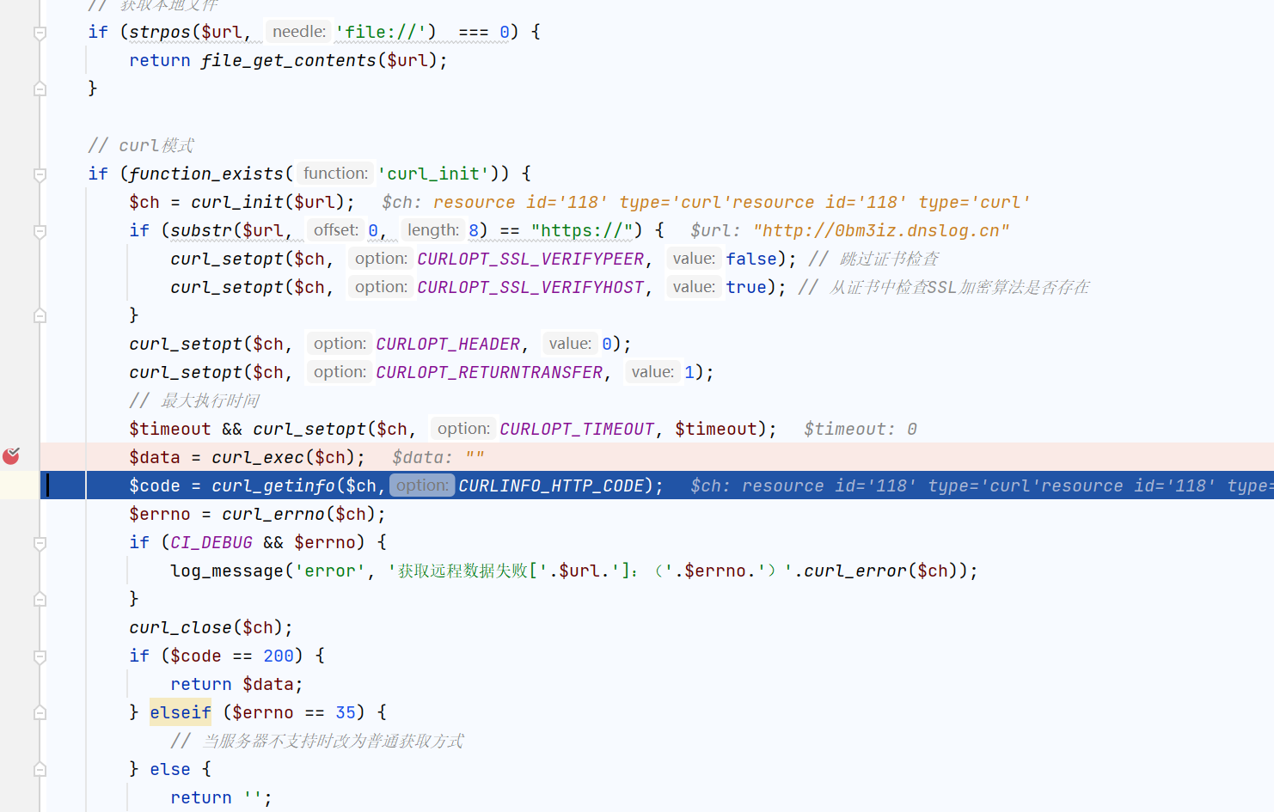This screenshot has height=812, width=1274.
Task: Remove the breakpoint on the curl_exec line
Action: point(11,456)
